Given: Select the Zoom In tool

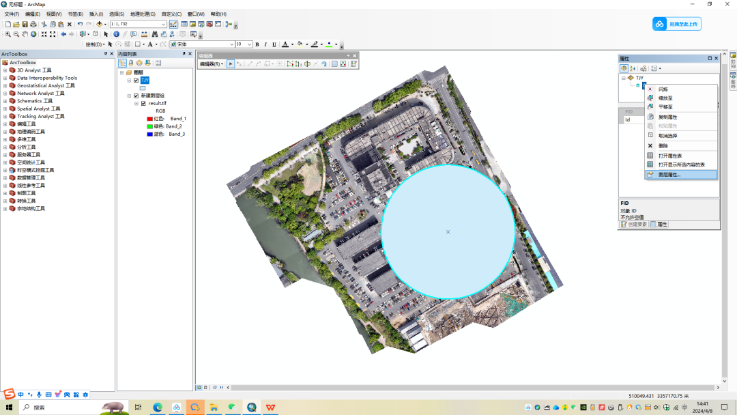Looking at the screenshot, I should click(x=8, y=34).
